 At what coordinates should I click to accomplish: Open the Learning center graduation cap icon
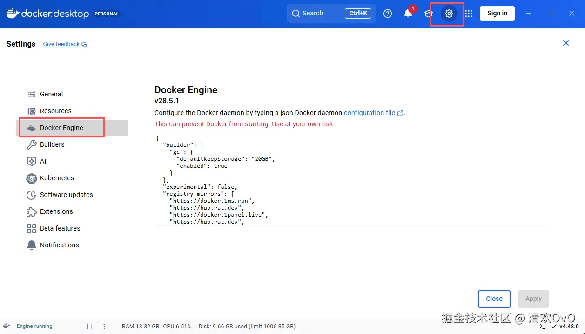pyautogui.click(x=428, y=14)
